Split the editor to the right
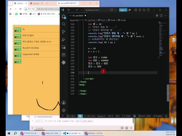Image resolution: width=182 pixels, height=136 pixels. pyautogui.click(x=161, y=16)
